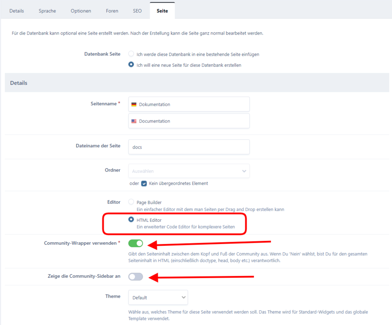Screen dimensions: 392x325
Task: Open the Theme dropdown showing Default
Action: (x=158, y=297)
